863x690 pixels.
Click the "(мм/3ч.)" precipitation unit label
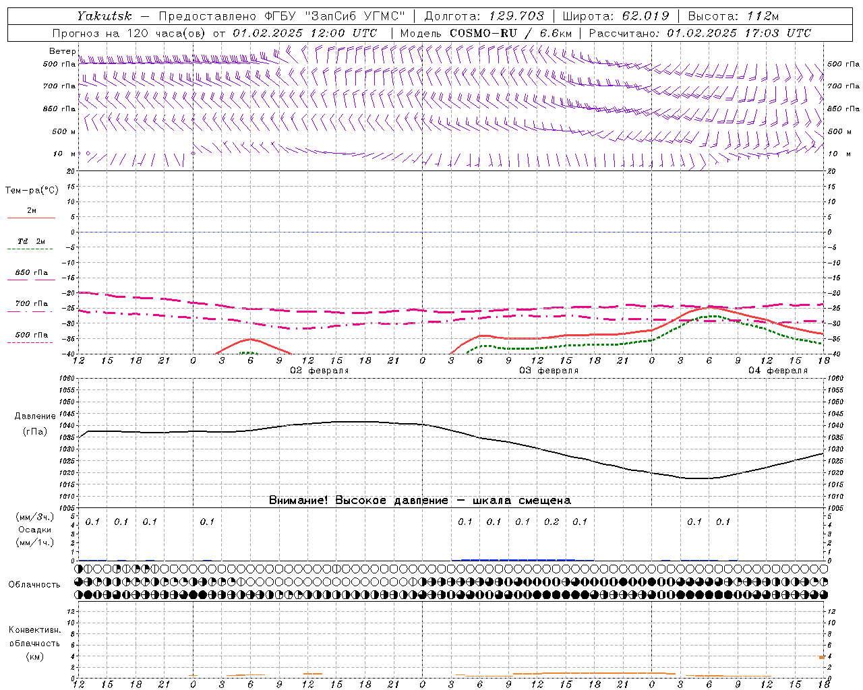pos(35,517)
